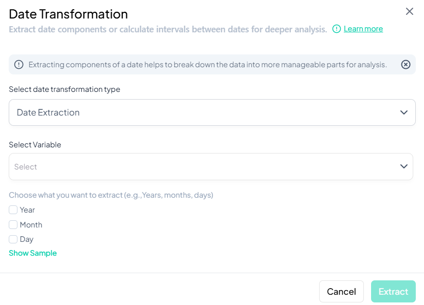Screen dimensions: 424x305
Task: Dismiss the hint banner with its circled X
Action: tap(405, 65)
